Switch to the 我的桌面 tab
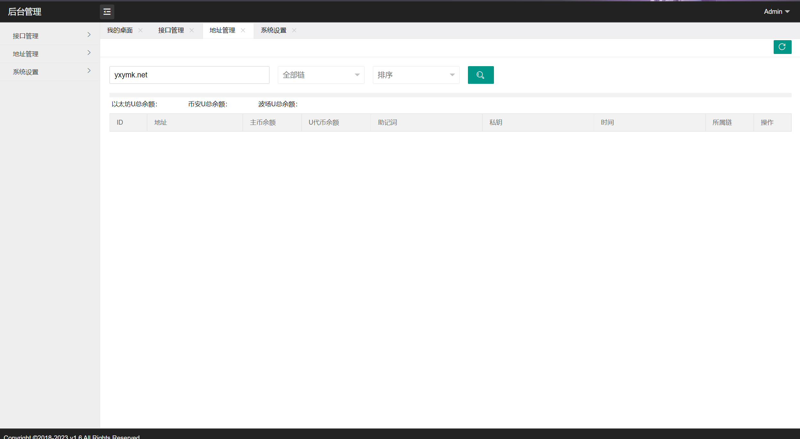The image size is (800, 439). pos(119,30)
